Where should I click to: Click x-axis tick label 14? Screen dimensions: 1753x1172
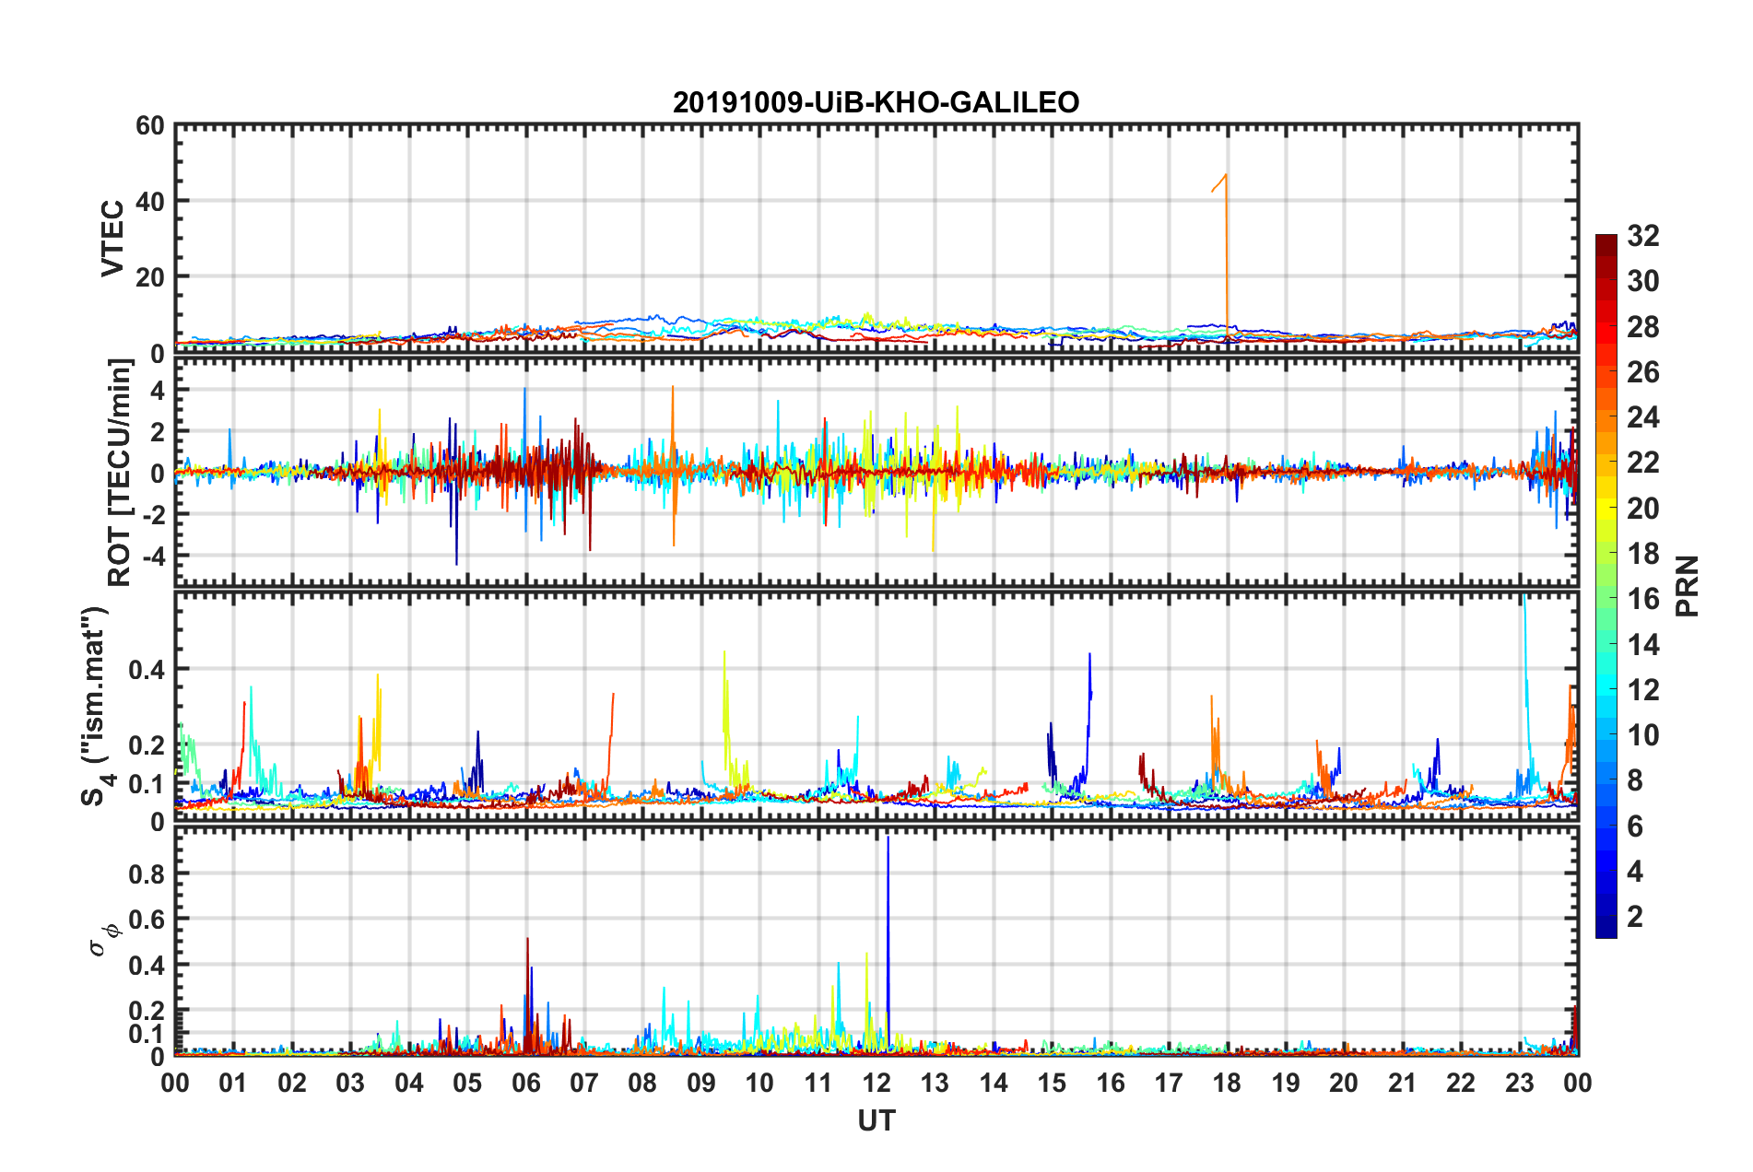point(994,1083)
